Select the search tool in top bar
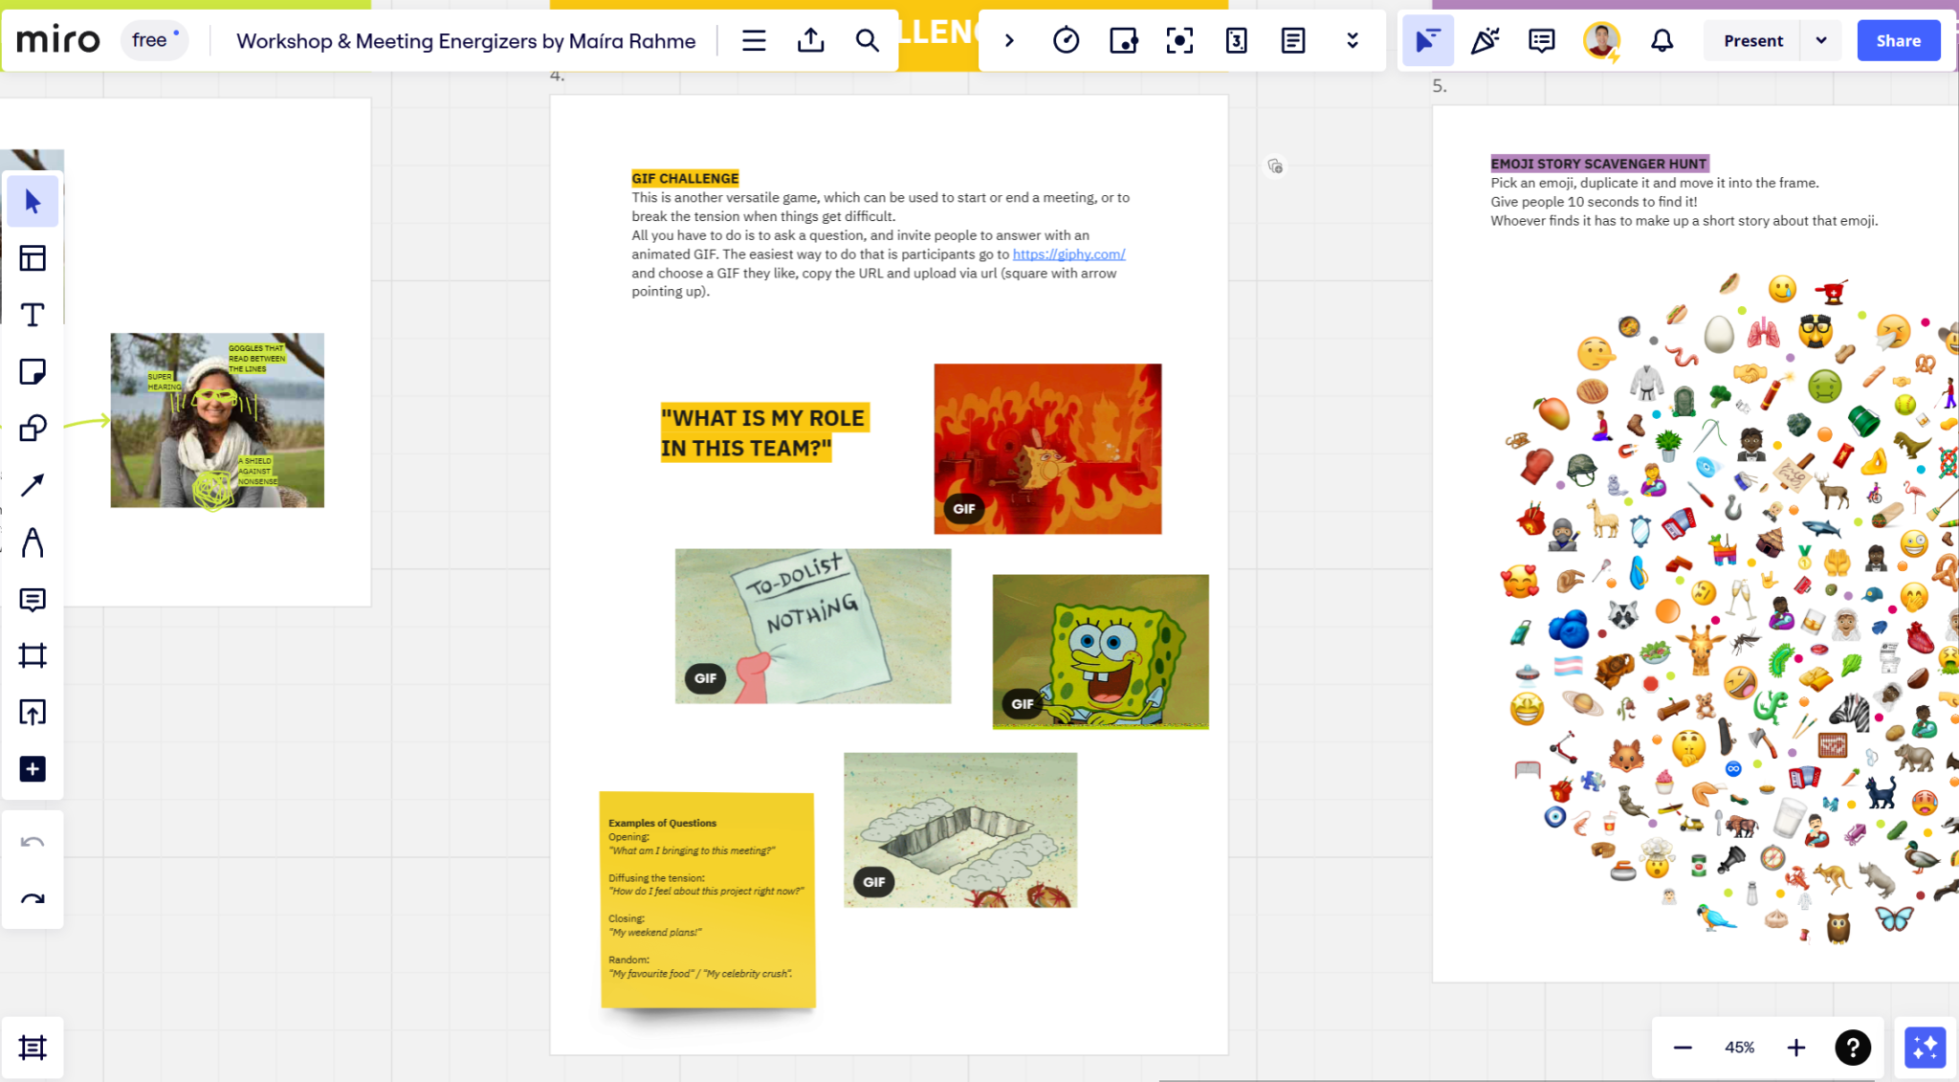 click(x=867, y=40)
